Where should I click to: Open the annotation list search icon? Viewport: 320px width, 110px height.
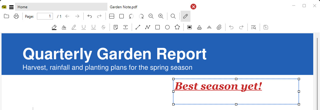254,28
